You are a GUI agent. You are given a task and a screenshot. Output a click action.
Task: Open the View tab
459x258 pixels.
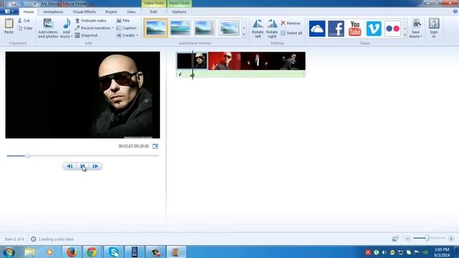[131, 11]
